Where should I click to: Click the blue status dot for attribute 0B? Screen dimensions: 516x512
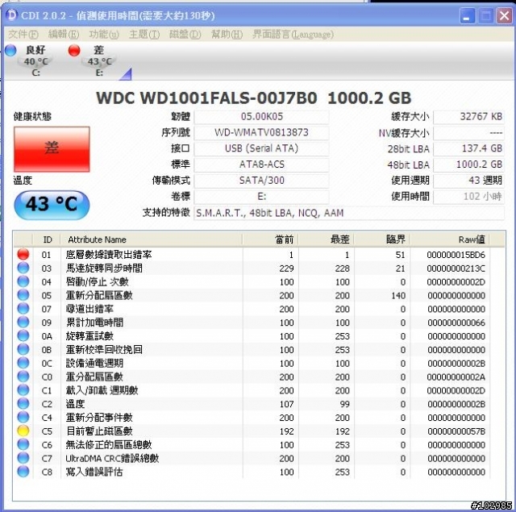click(23, 349)
